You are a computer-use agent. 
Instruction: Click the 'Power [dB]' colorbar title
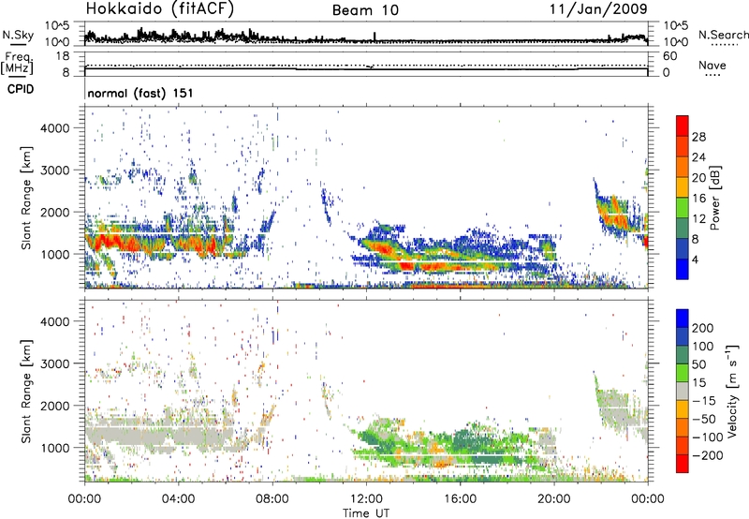tap(714, 198)
